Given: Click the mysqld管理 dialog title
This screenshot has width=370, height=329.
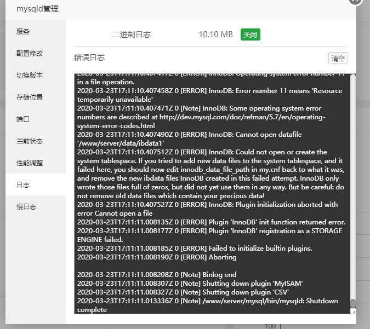Looking at the screenshot, I should (37, 9).
